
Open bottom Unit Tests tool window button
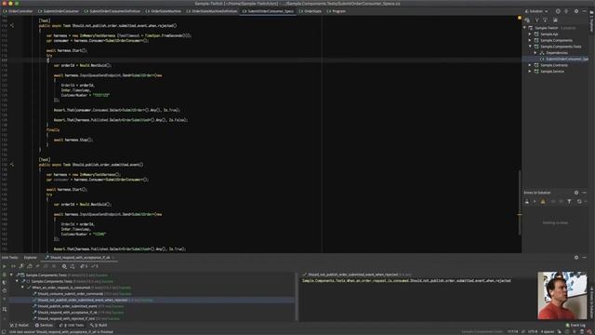[x=73, y=325]
